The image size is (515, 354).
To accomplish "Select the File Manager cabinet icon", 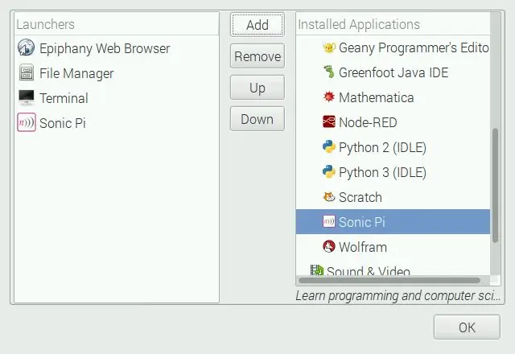I will click(x=27, y=72).
